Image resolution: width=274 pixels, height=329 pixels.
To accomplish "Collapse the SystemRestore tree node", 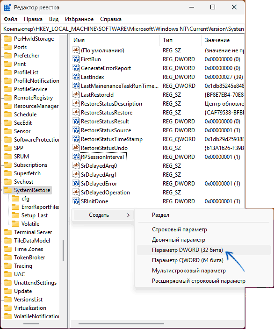I will [2, 190].
